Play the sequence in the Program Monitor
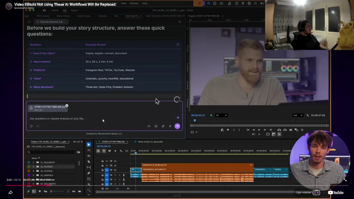Image resolution: width=354 pixels, height=199 pixels. [259, 130]
